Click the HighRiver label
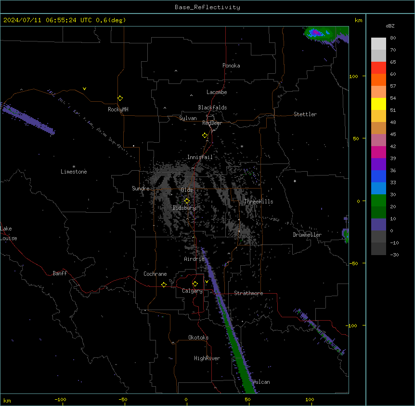Screen dimensions: 415x406 (x=207, y=358)
